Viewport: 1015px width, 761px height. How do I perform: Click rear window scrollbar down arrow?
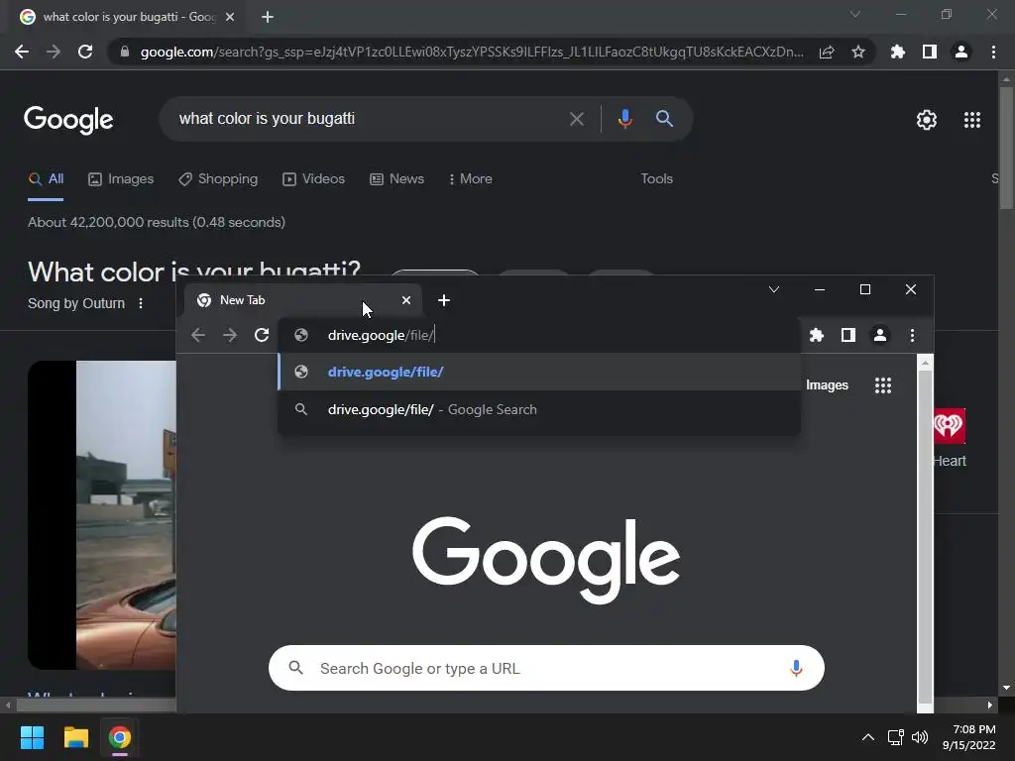click(1006, 688)
